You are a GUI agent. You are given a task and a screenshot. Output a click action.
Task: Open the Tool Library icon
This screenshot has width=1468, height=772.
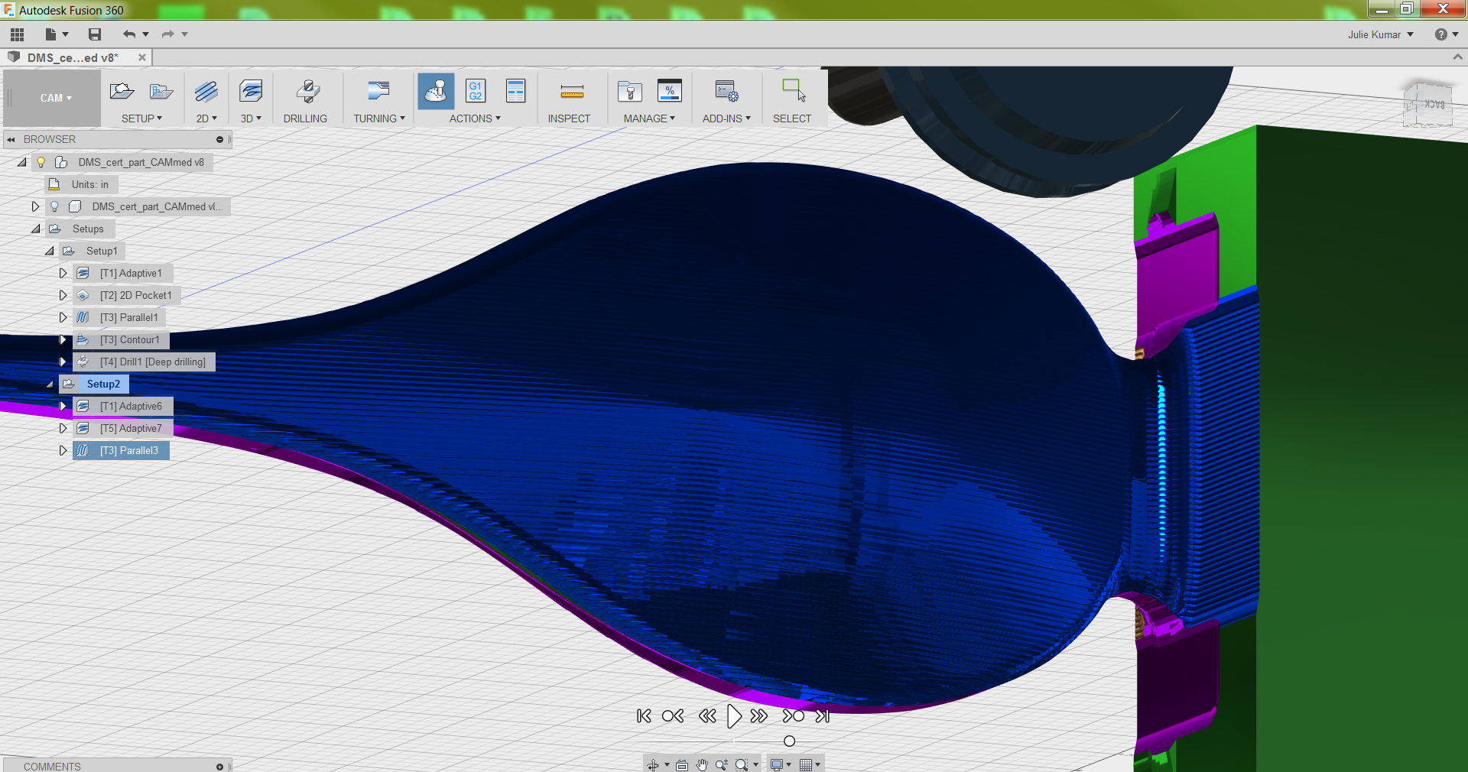click(x=629, y=92)
